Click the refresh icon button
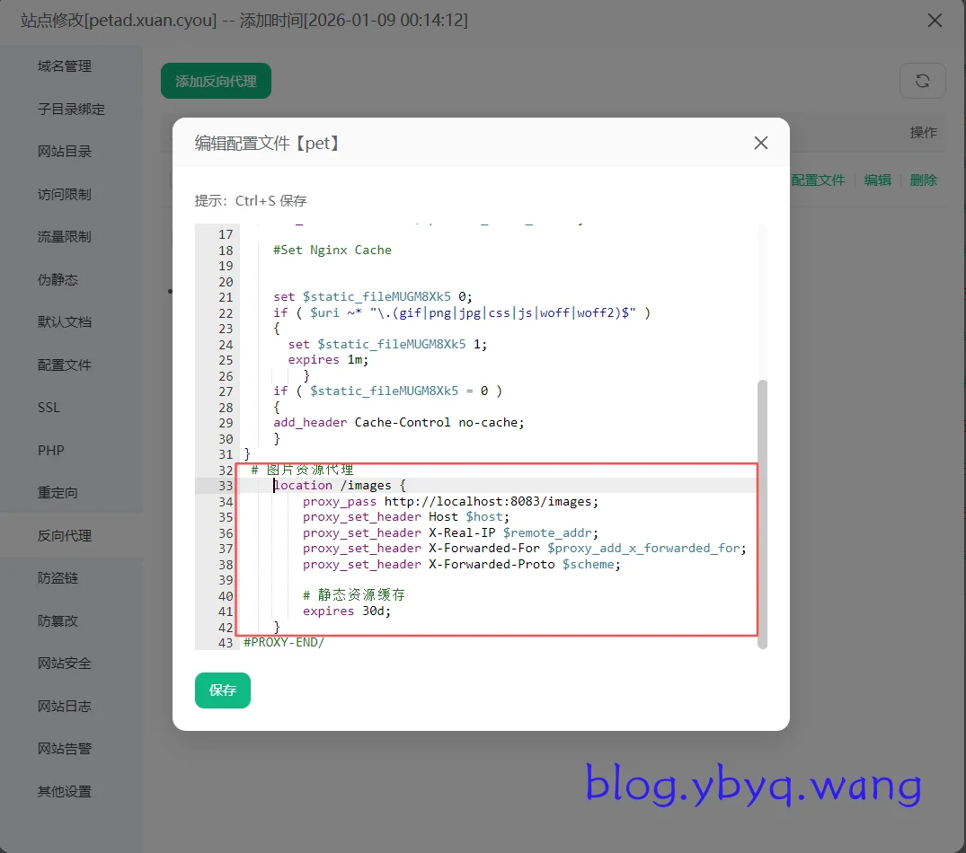This screenshot has height=853, width=966. pyautogui.click(x=922, y=81)
